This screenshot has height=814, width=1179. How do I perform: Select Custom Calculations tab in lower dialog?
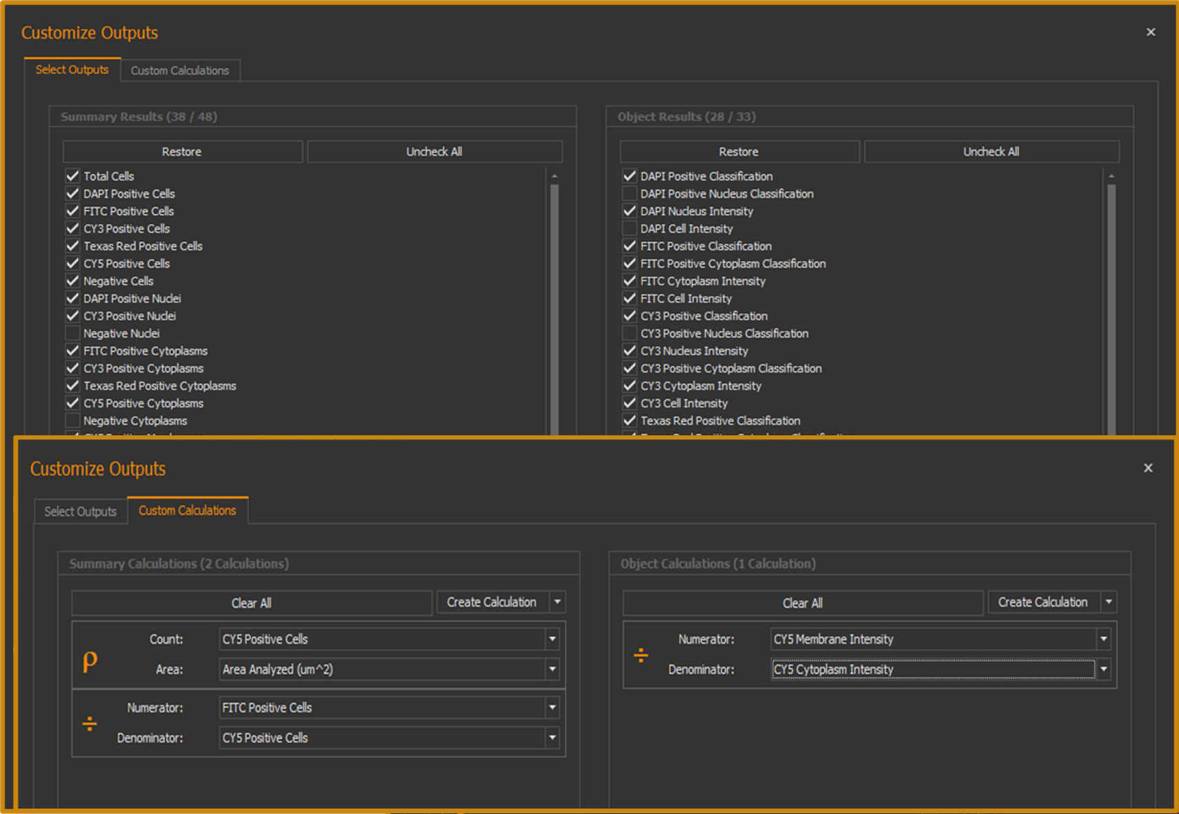point(187,510)
